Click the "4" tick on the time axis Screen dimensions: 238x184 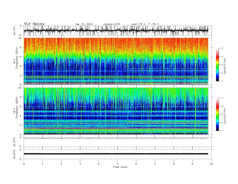(x=99, y=164)
